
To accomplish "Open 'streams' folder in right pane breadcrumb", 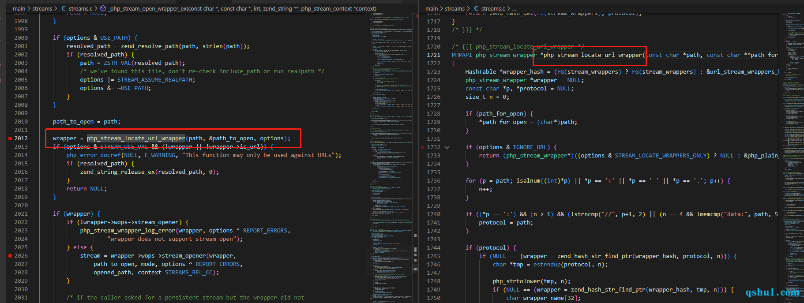I will tap(455, 8).
